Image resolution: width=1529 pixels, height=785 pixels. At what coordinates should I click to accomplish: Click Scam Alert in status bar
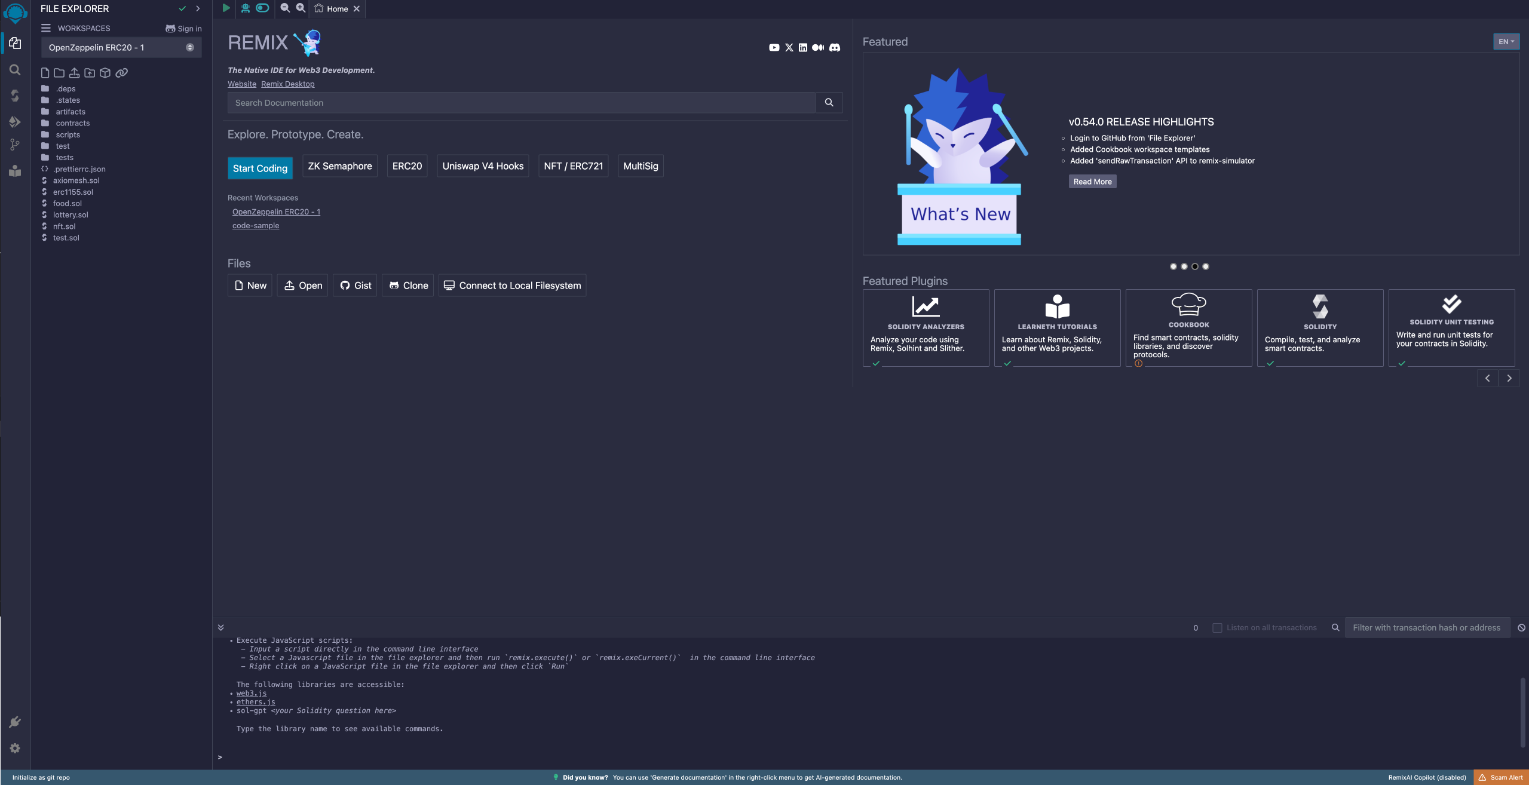[1501, 777]
